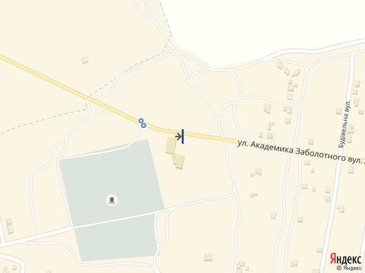
Task: Select the upper building beside the arrow marker
Action: coord(171,146)
